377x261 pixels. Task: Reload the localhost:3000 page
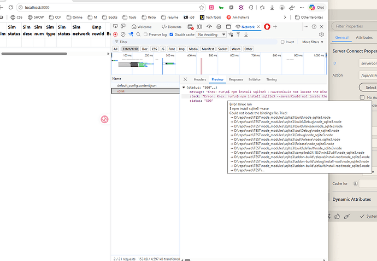pos(10,8)
